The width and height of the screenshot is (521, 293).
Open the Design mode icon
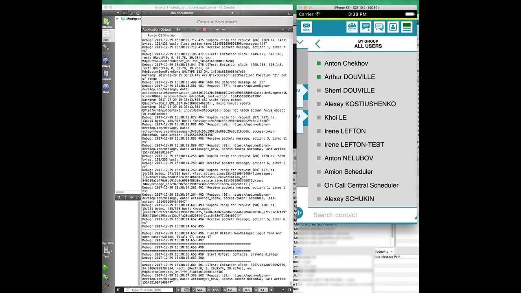pyautogui.click(x=106, y=49)
